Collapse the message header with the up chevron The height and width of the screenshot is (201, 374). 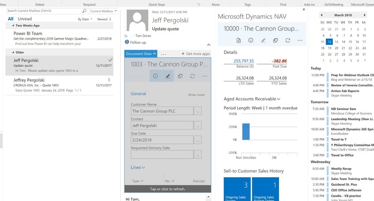coord(209,45)
